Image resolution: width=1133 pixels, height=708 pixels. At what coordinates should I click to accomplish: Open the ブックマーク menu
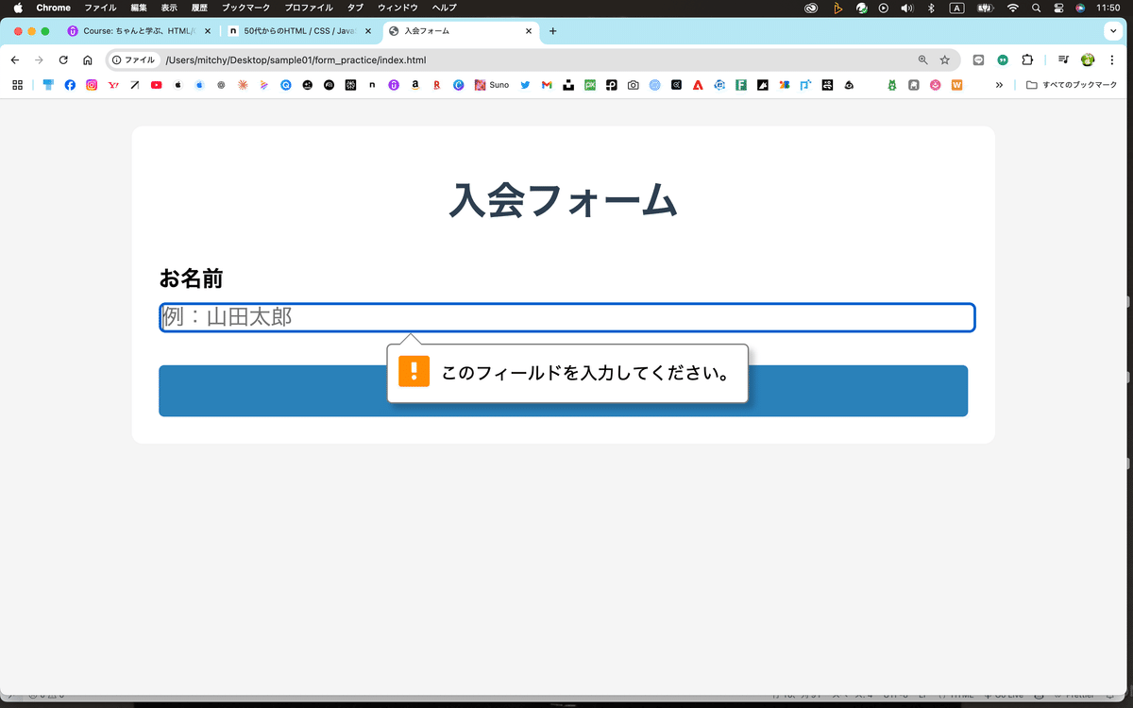(247, 8)
